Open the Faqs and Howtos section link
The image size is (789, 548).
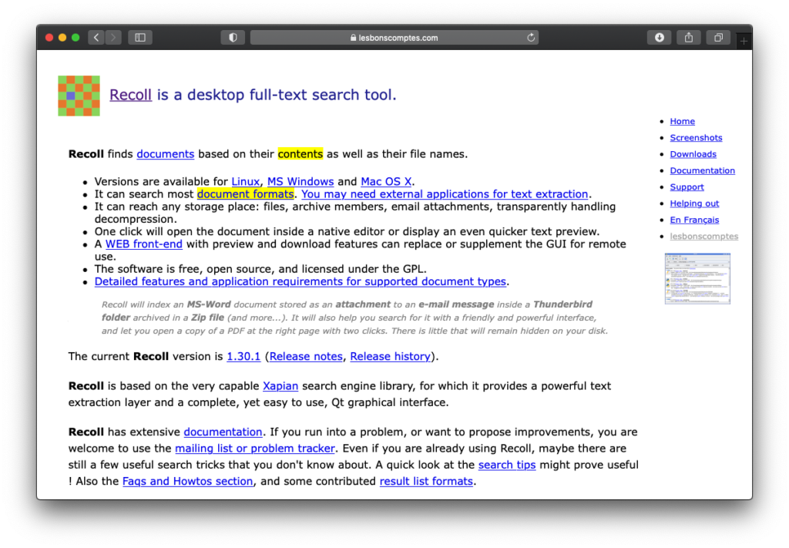click(188, 482)
